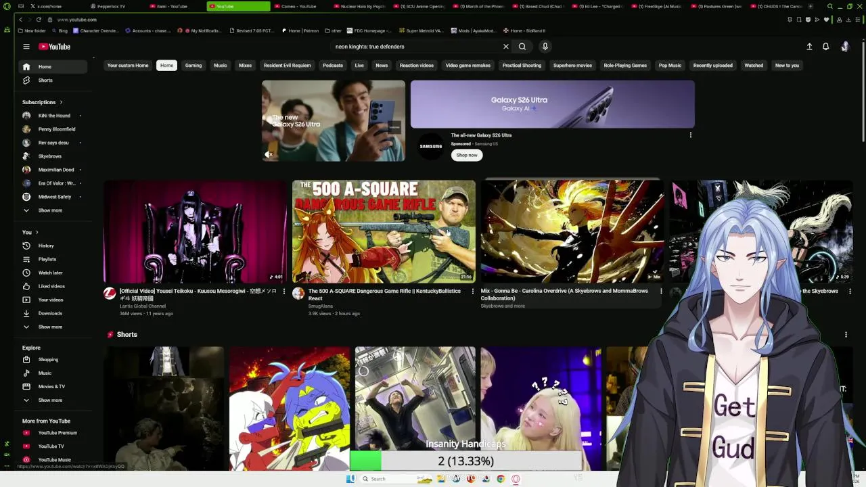Switch to the Pepperbox TV browser tab
This screenshot has width=866, height=487.
[x=112, y=6]
